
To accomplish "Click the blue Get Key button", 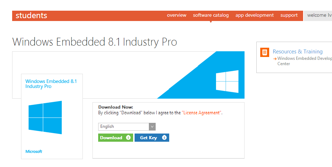I will tap(152, 138).
